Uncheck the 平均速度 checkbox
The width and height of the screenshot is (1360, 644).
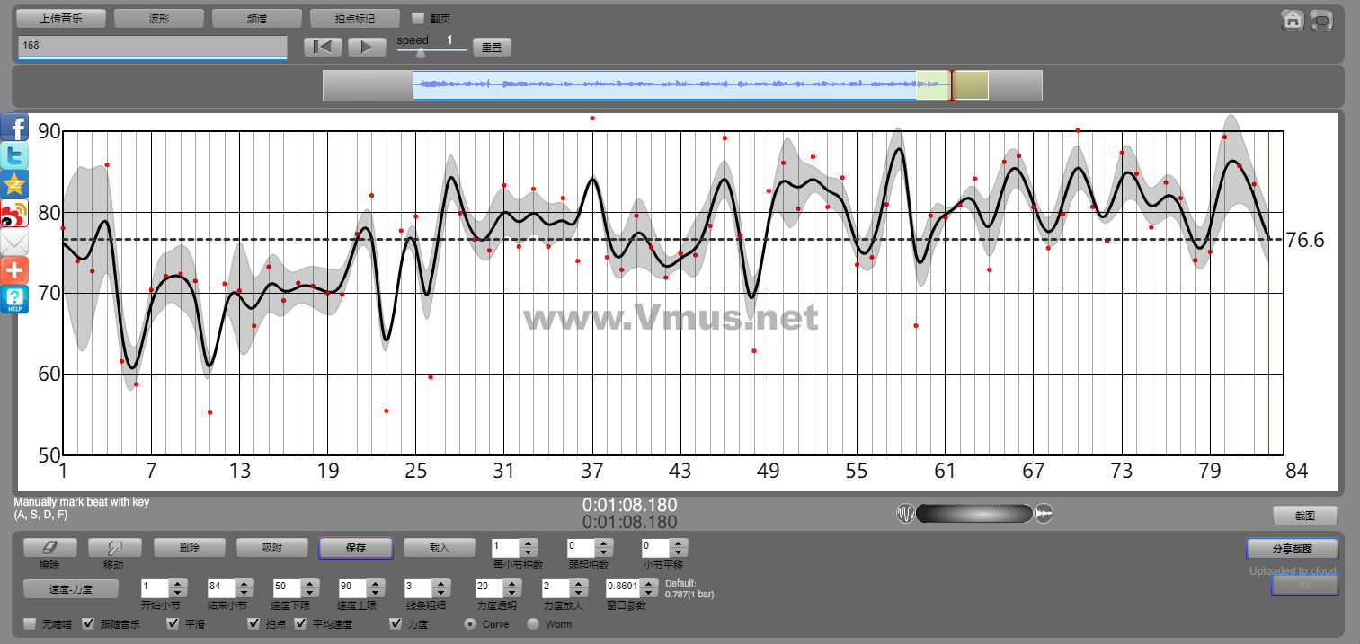point(300,623)
